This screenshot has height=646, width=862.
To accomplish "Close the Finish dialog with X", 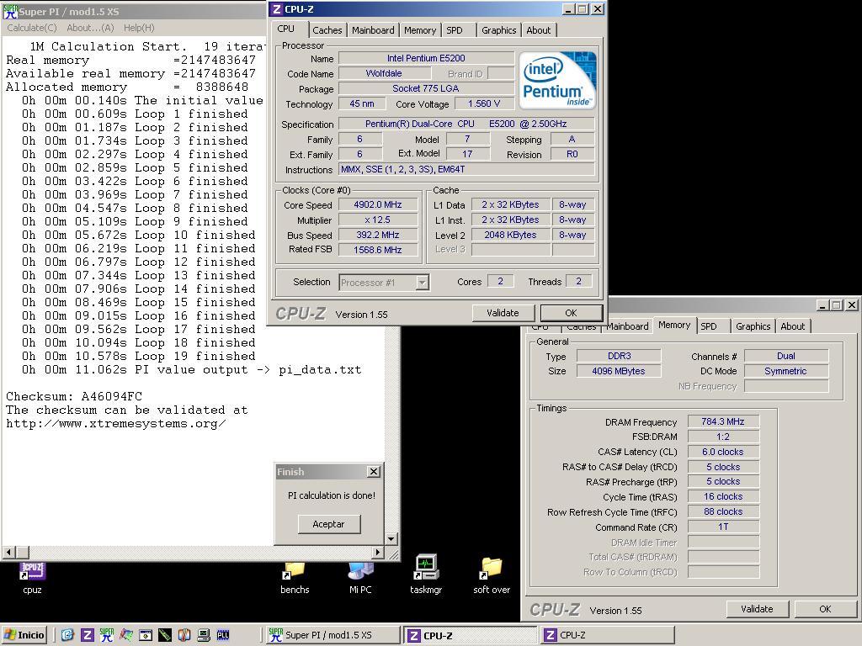I will click(x=373, y=471).
